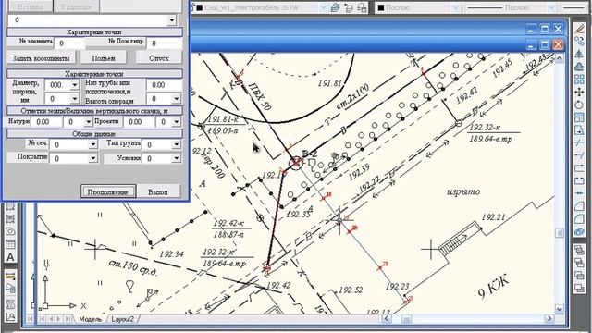Click Bring to Front draw order icon
The image size is (592, 333).
click(x=579, y=250)
